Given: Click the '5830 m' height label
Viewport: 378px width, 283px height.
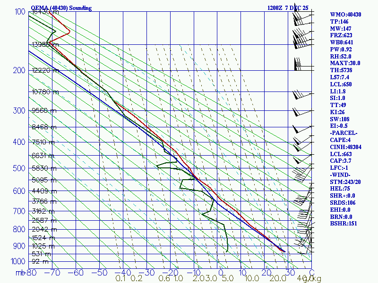Looking at the screenshot, I should coord(44,168).
